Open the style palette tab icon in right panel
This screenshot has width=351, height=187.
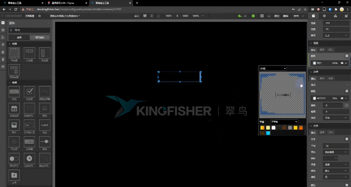[x=313, y=16]
